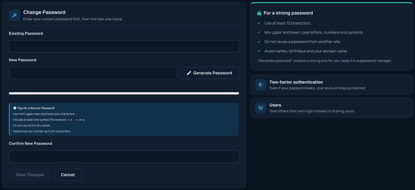Click 'Do not use dictionary words' tip
415x190 pixels.
tap(32, 125)
